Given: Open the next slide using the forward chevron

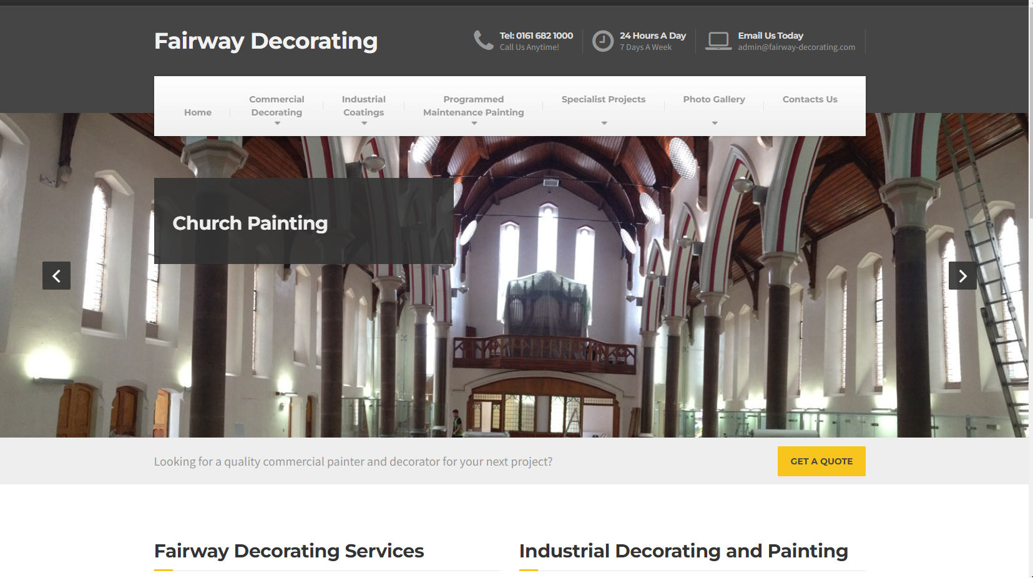Looking at the screenshot, I should pos(962,275).
